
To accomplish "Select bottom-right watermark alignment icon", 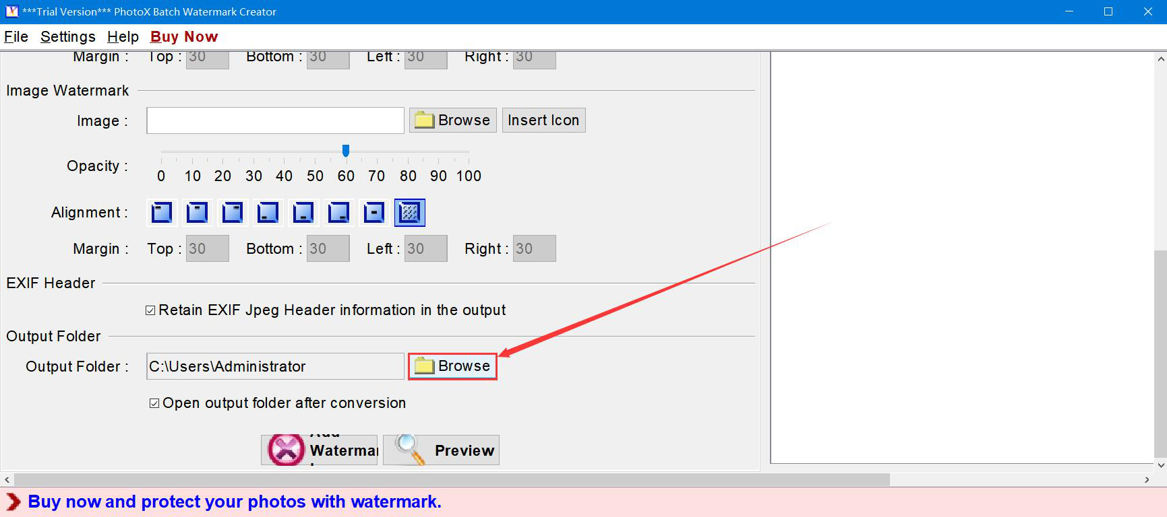I will 338,213.
